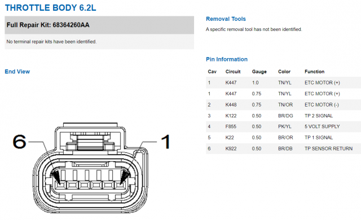The width and height of the screenshot is (361, 220).
Task: Click the K922 circuit cell
Action: point(231,149)
